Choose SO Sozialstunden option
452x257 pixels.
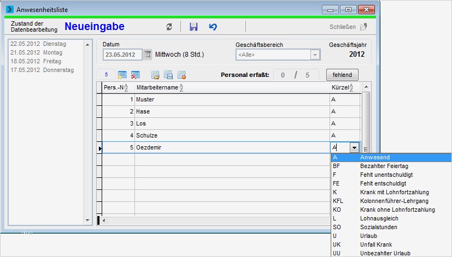tap(391, 227)
